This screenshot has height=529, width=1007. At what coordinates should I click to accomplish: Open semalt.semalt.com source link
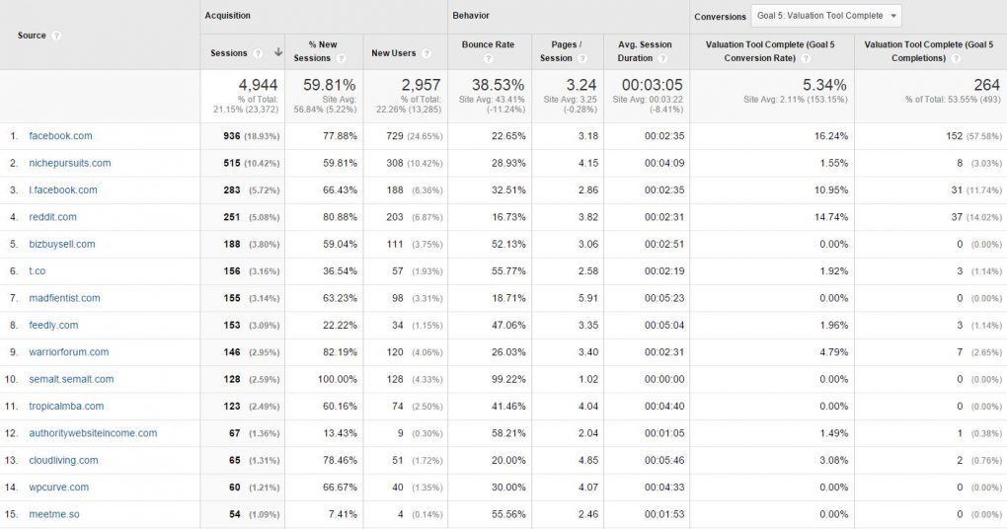[x=71, y=379]
